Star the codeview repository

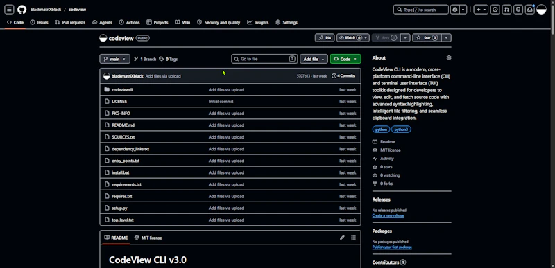427,38
